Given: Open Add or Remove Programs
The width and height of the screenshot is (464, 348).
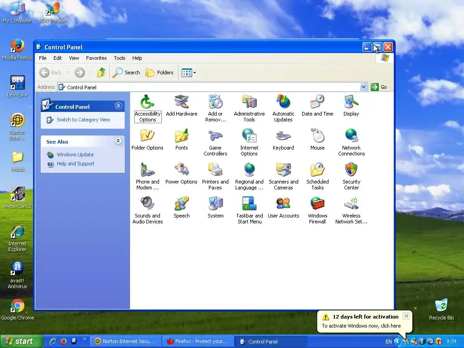Looking at the screenshot, I should [x=215, y=108].
